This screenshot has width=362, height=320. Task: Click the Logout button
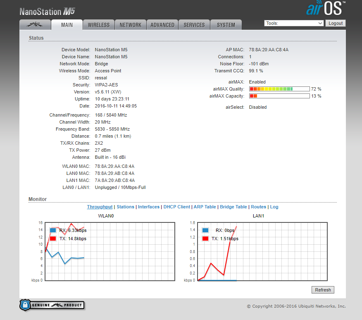click(336, 23)
